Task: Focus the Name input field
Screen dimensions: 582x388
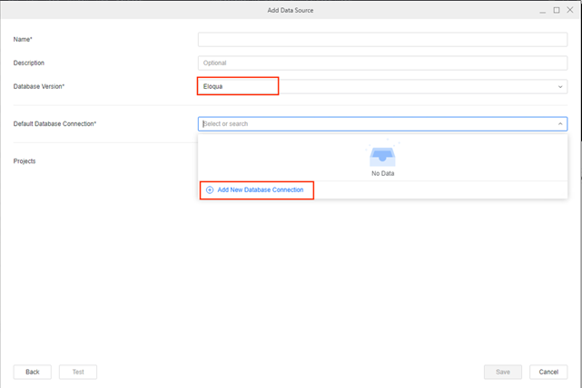Action: [x=382, y=39]
